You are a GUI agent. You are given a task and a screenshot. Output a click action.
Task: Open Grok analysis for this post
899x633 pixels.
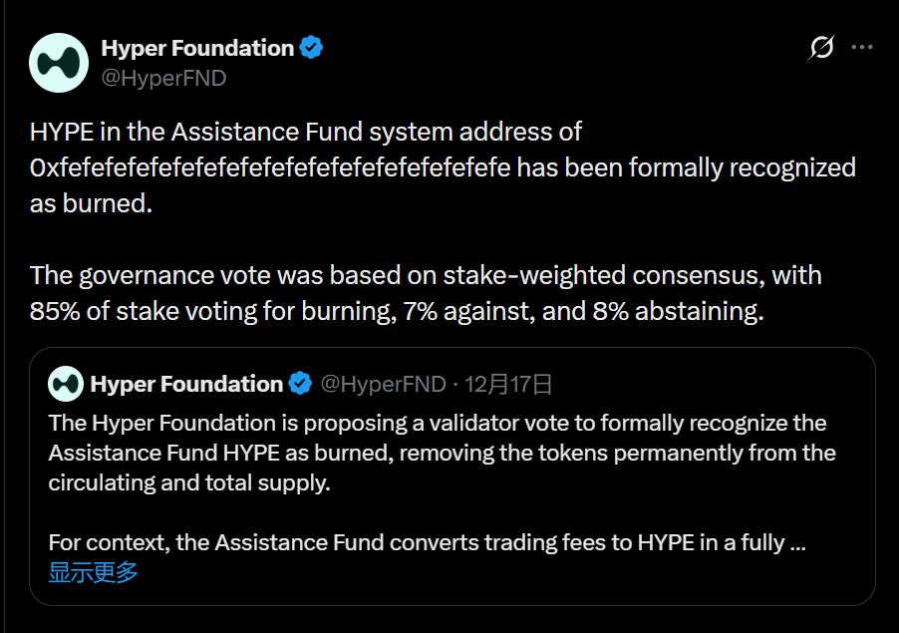[x=819, y=45]
